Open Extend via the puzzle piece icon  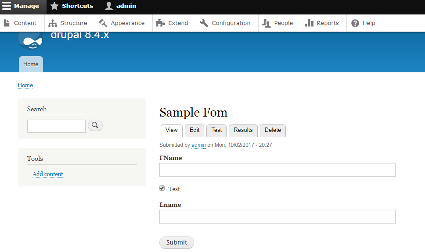point(160,23)
